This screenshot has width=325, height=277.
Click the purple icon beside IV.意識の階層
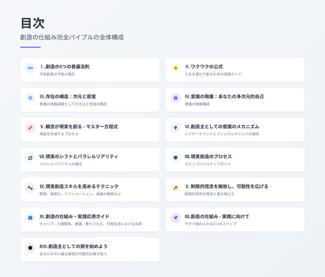tap(176, 98)
